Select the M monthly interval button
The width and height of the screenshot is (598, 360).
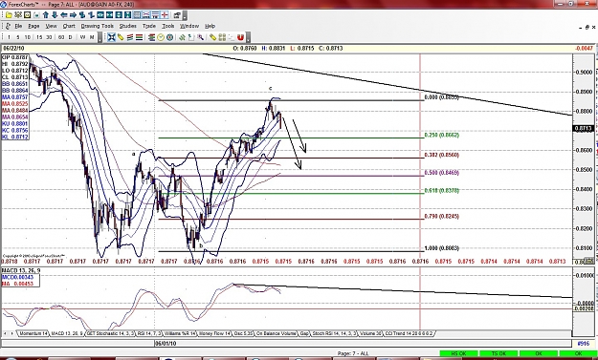(x=92, y=37)
